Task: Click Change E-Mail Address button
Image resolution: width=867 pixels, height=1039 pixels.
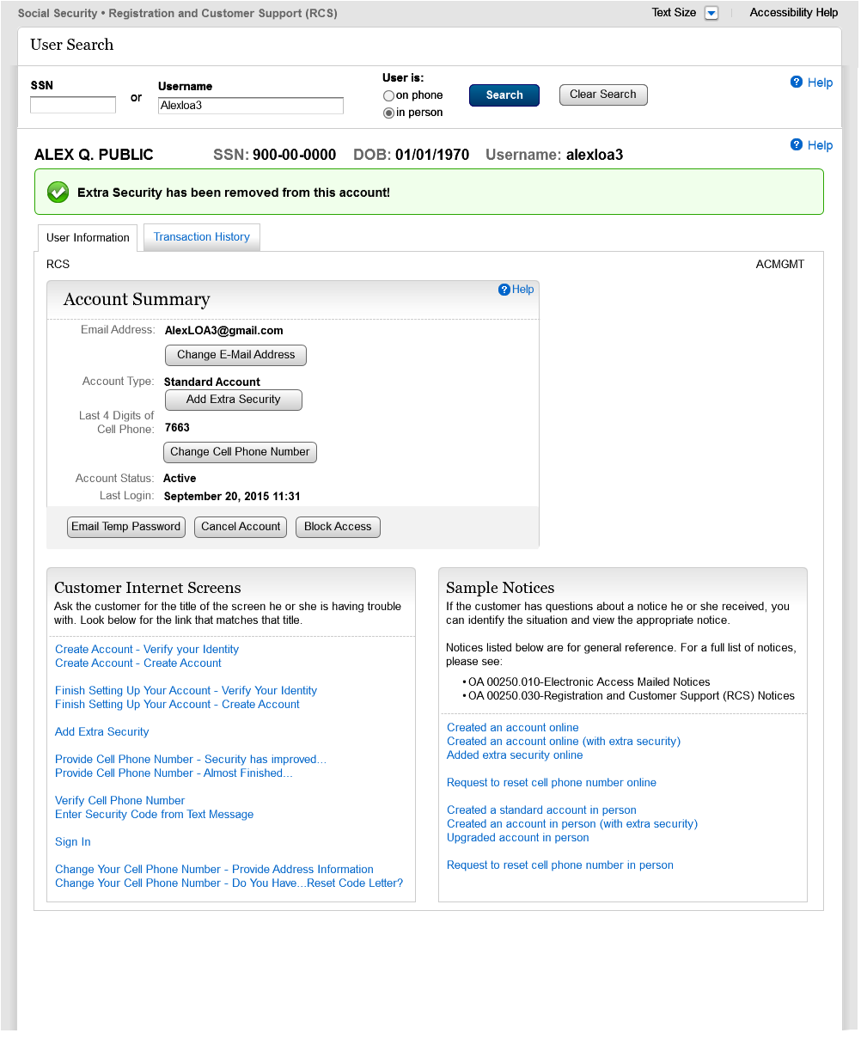Action: [235, 355]
